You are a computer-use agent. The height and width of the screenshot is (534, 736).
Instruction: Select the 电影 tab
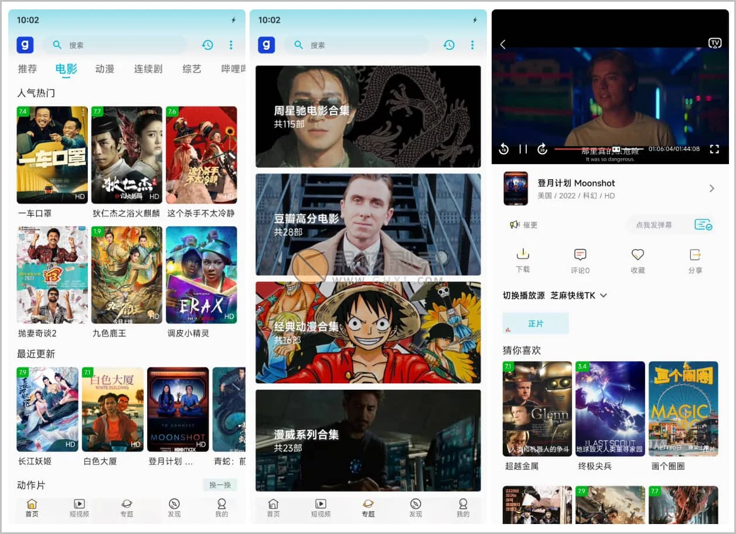click(x=66, y=69)
